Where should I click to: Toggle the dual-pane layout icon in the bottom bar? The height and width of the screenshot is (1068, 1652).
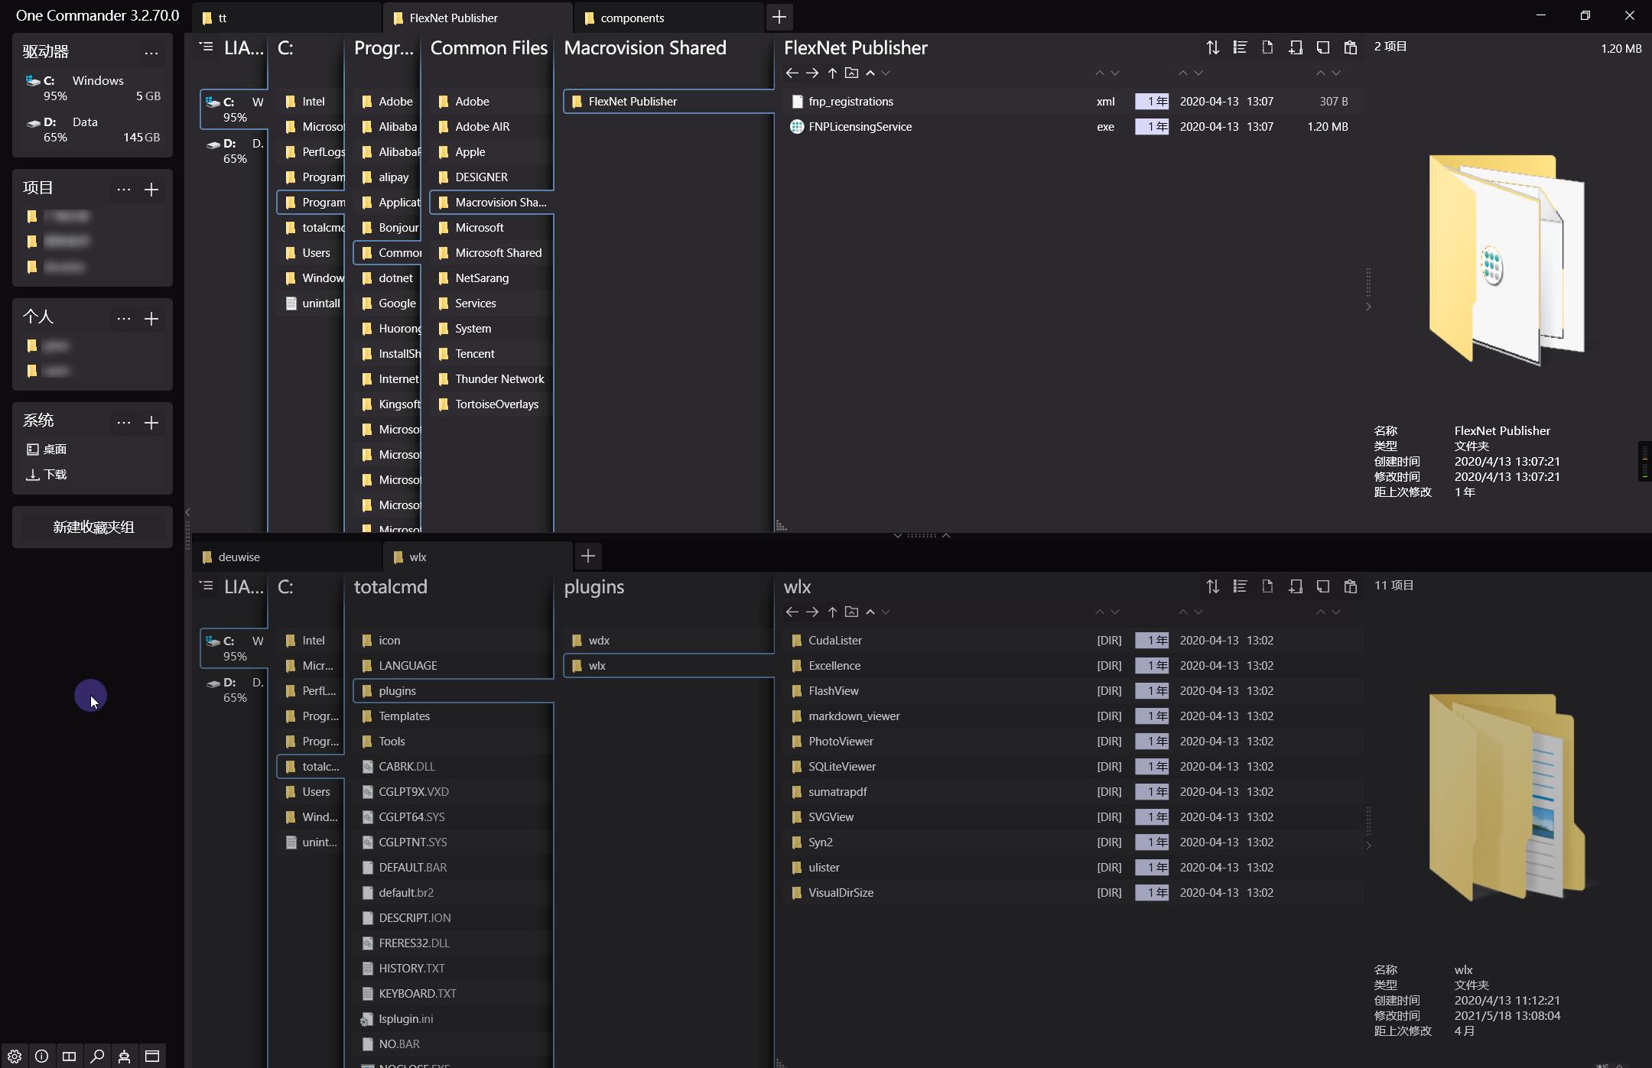click(69, 1056)
